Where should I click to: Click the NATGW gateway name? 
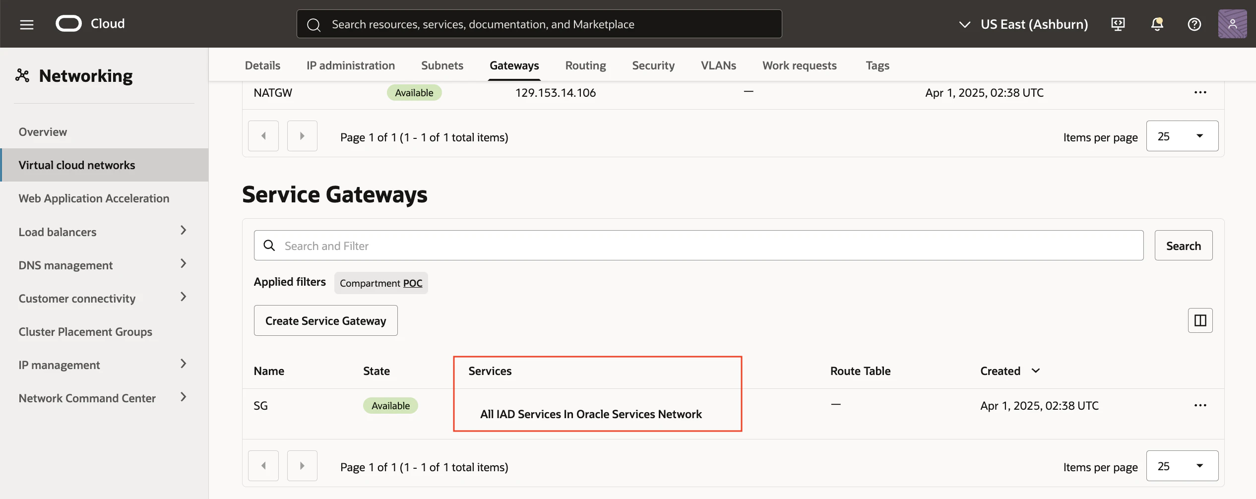point(273,93)
